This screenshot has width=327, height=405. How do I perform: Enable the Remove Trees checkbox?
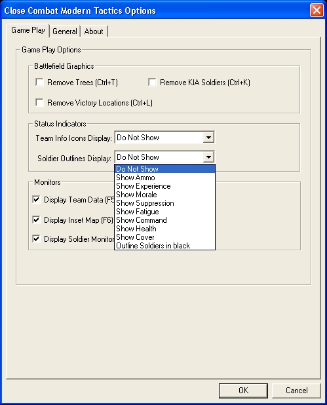click(39, 83)
